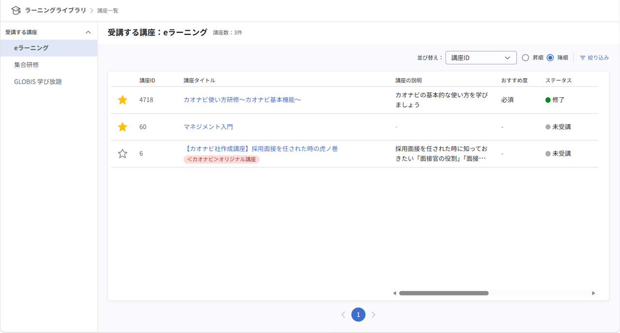Click 講座数：3件 count text

[x=228, y=33]
